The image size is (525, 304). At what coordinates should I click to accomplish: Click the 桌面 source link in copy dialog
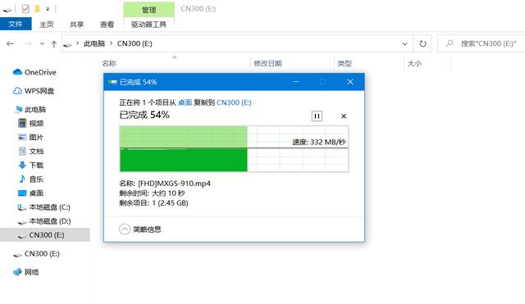[x=185, y=102]
